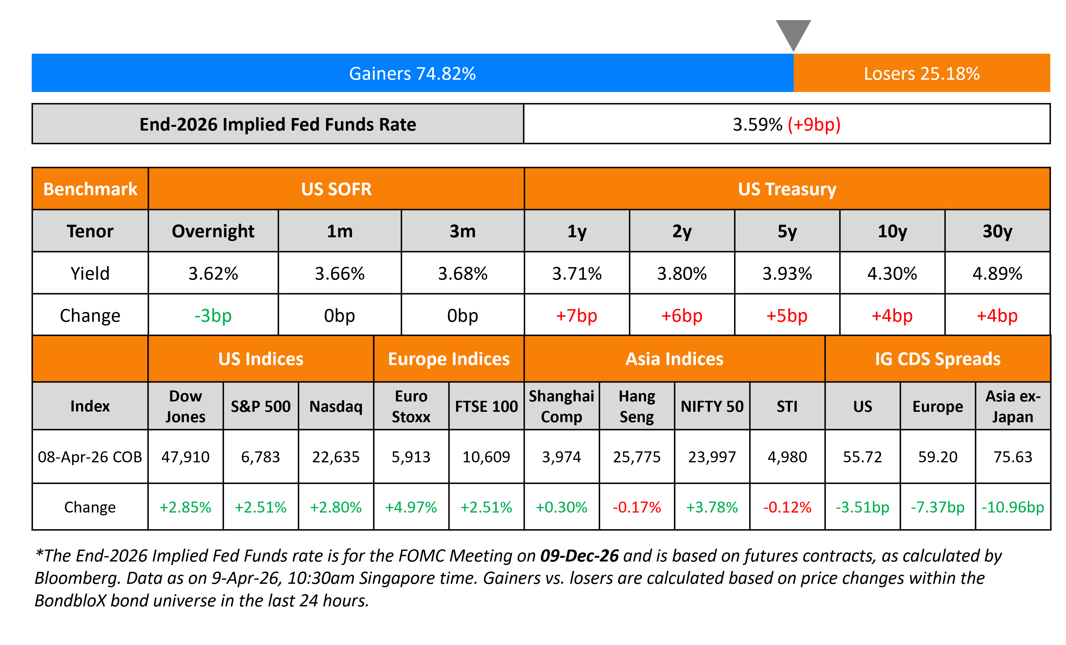Click the Dow Jones column header
The height and width of the screenshot is (645, 1066).
185,406
